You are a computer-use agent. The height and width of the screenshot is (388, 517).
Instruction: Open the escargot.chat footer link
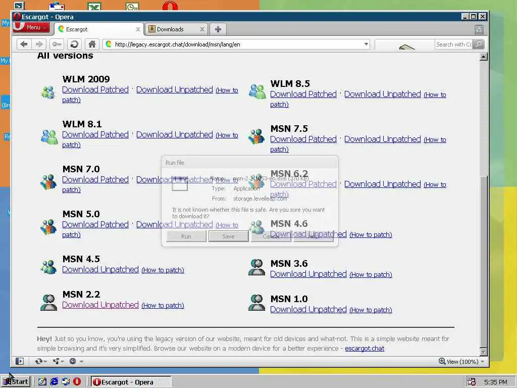(x=365, y=349)
